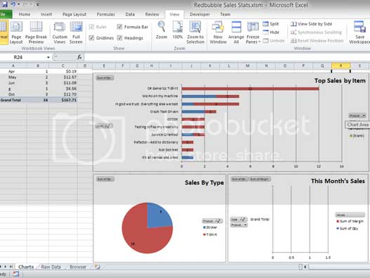Click the Split window button
370x278 pixels.
(271, 24)
